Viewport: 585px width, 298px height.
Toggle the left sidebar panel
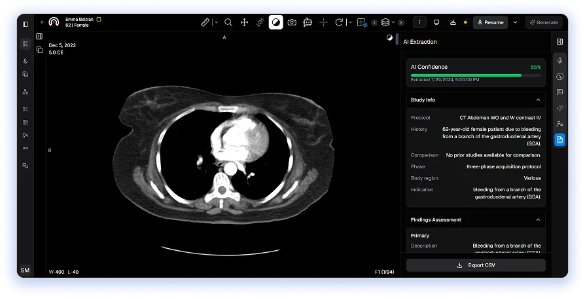pyautogui.click(x=26, y=24)
